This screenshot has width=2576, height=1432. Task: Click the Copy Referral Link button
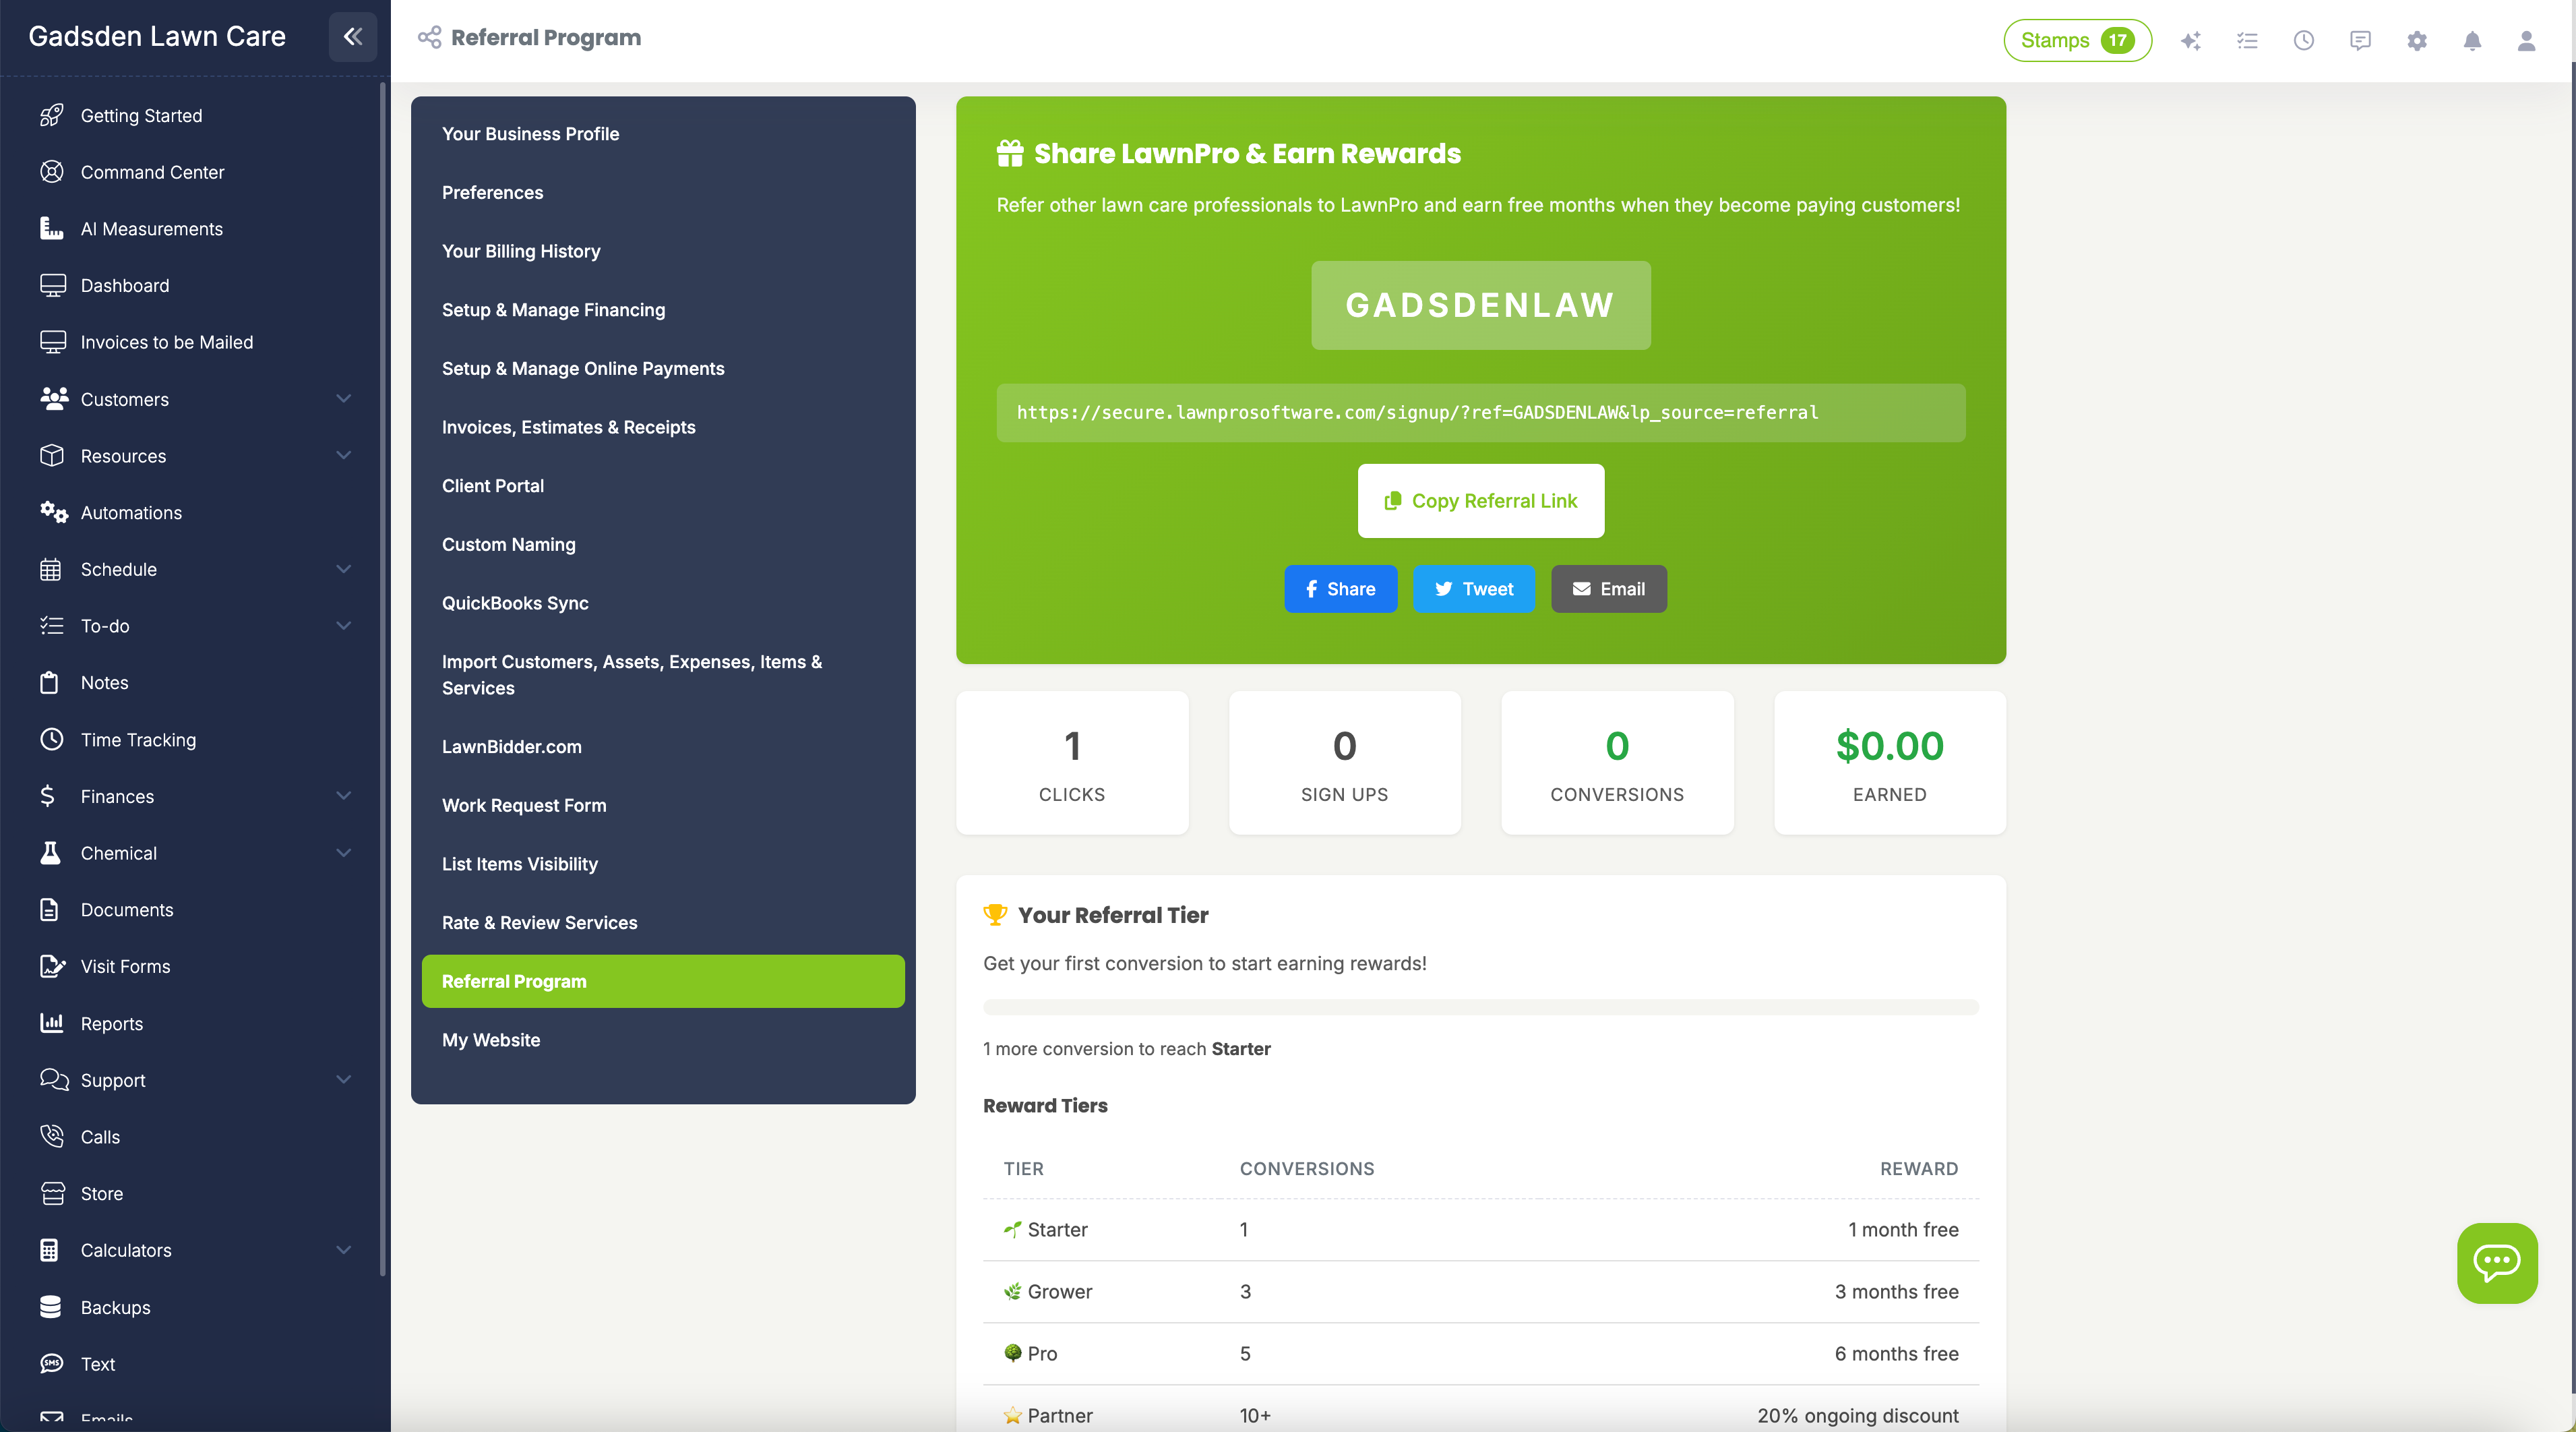point(1480,500)
